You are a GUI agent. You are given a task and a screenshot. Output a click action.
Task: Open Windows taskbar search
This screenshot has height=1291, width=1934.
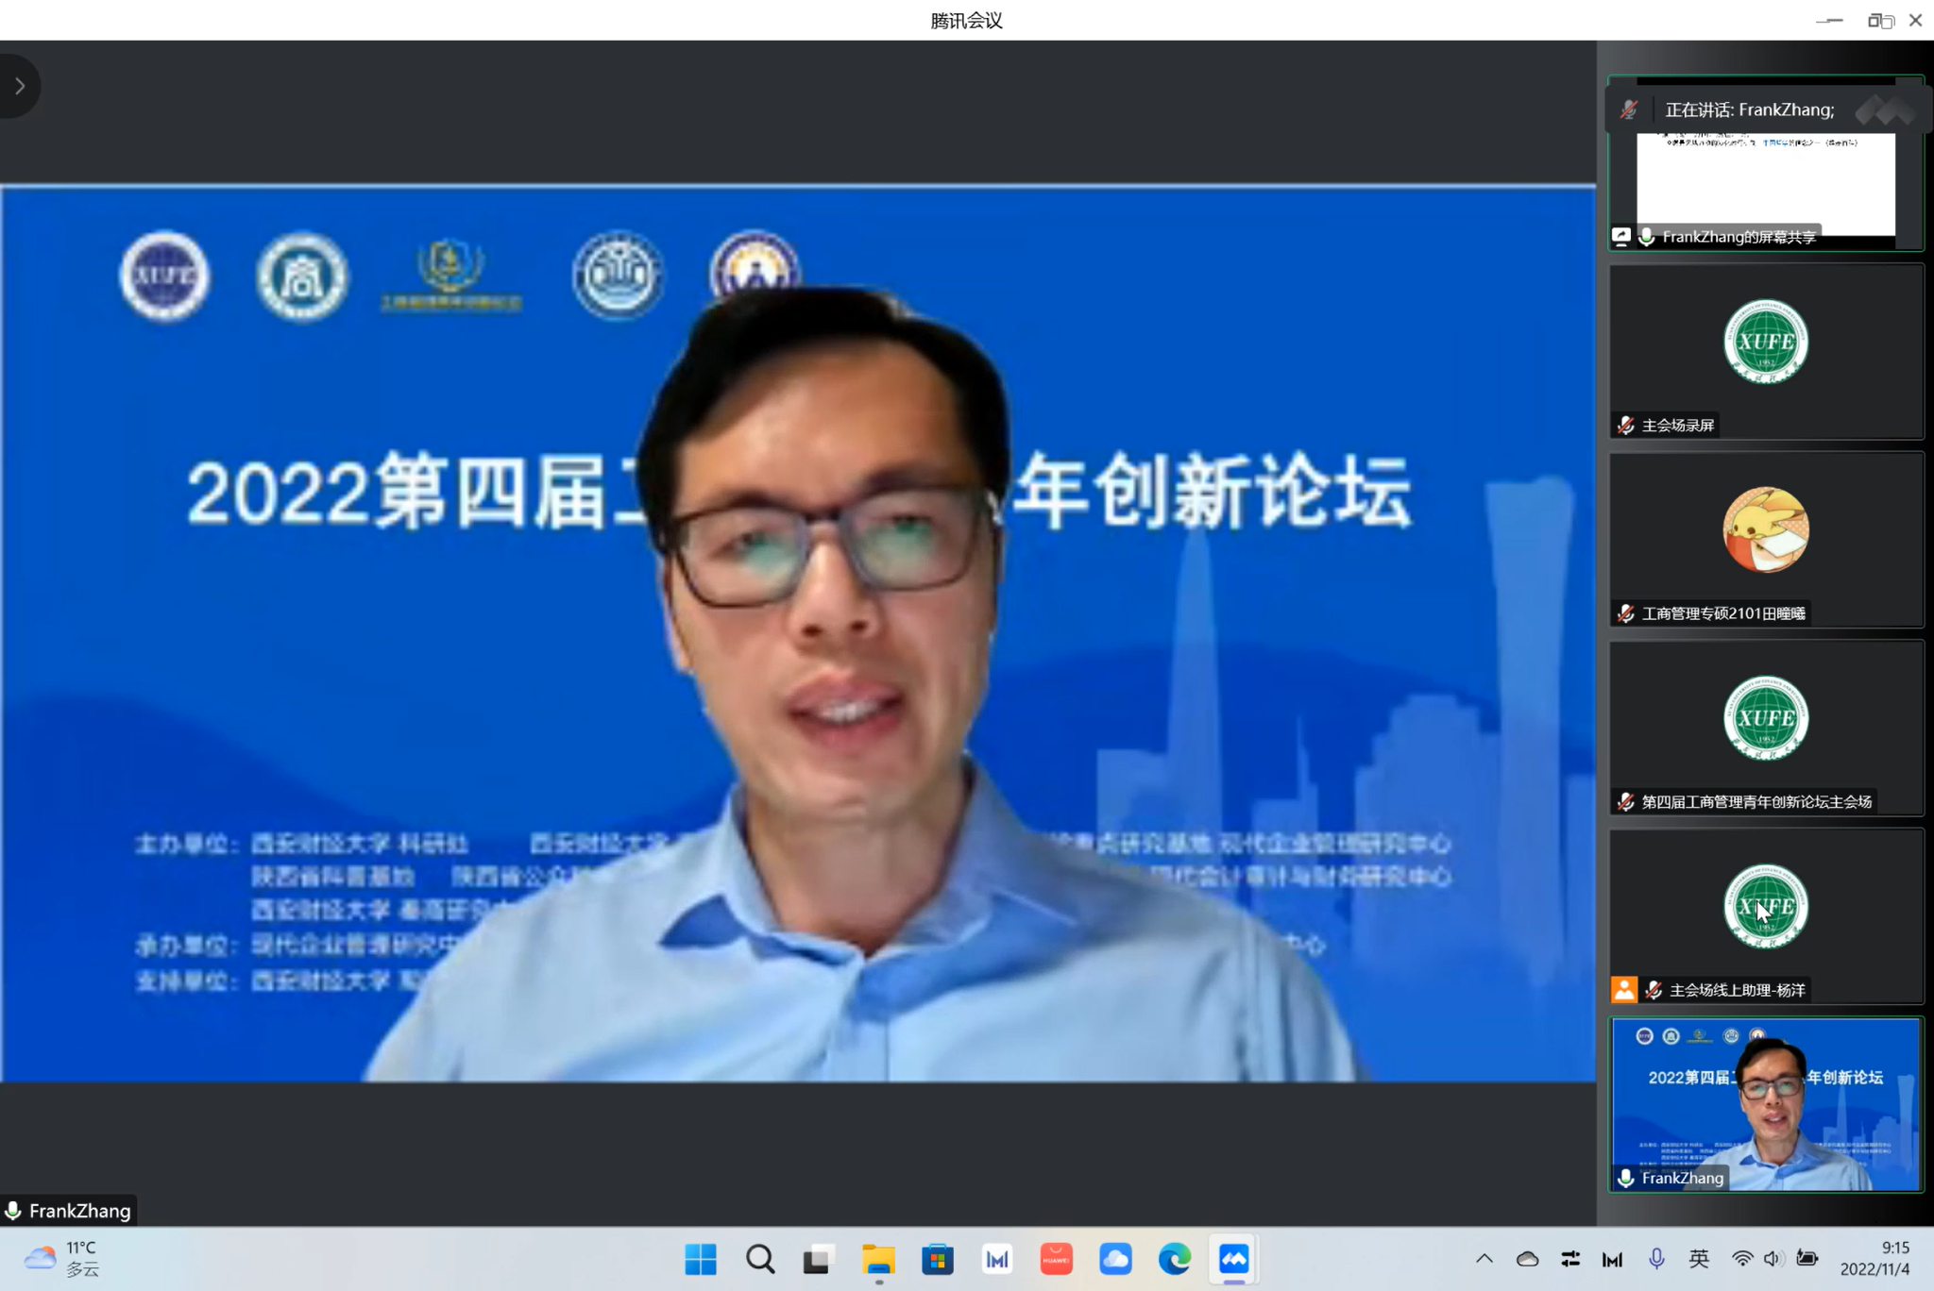[x=760, y=1259]
